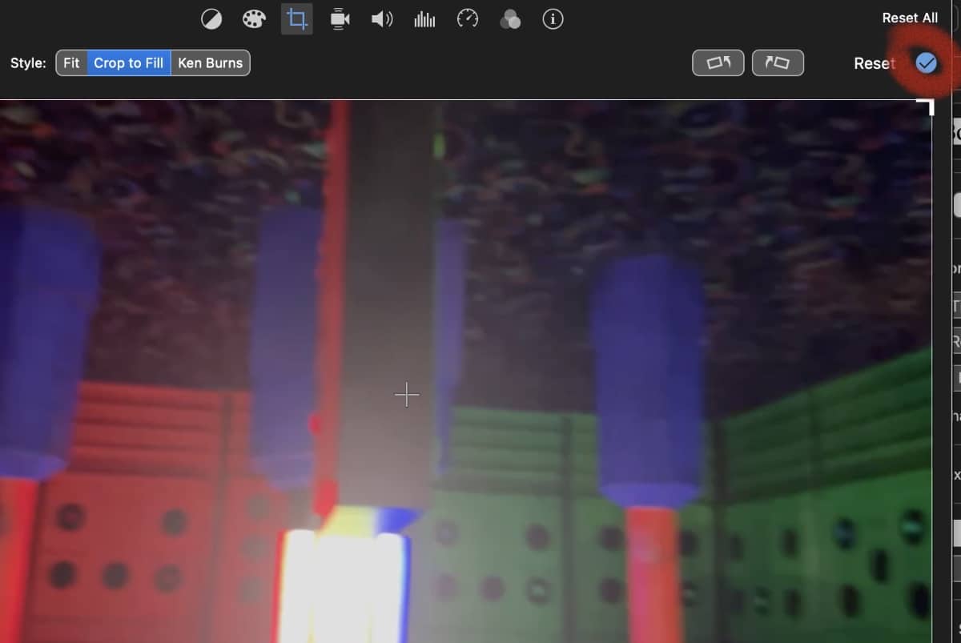
Task: Switch to Ken Burns style
Action: click(211, 62)
